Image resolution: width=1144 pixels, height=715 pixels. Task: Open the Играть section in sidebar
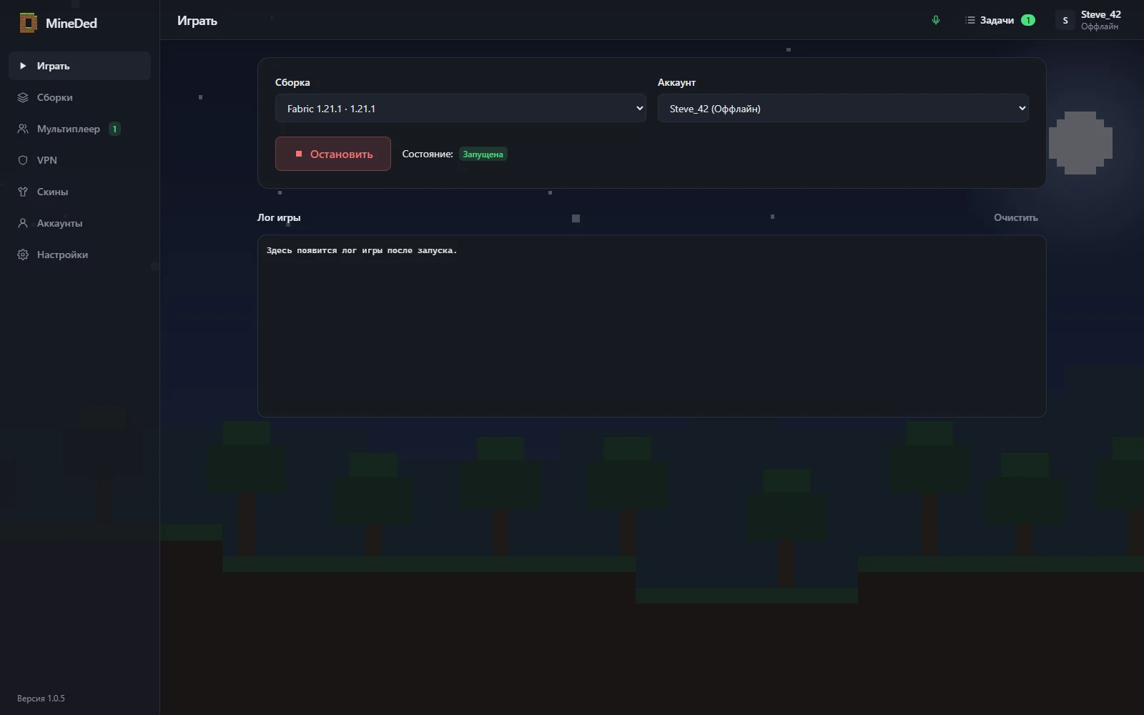tap(79, 66)
